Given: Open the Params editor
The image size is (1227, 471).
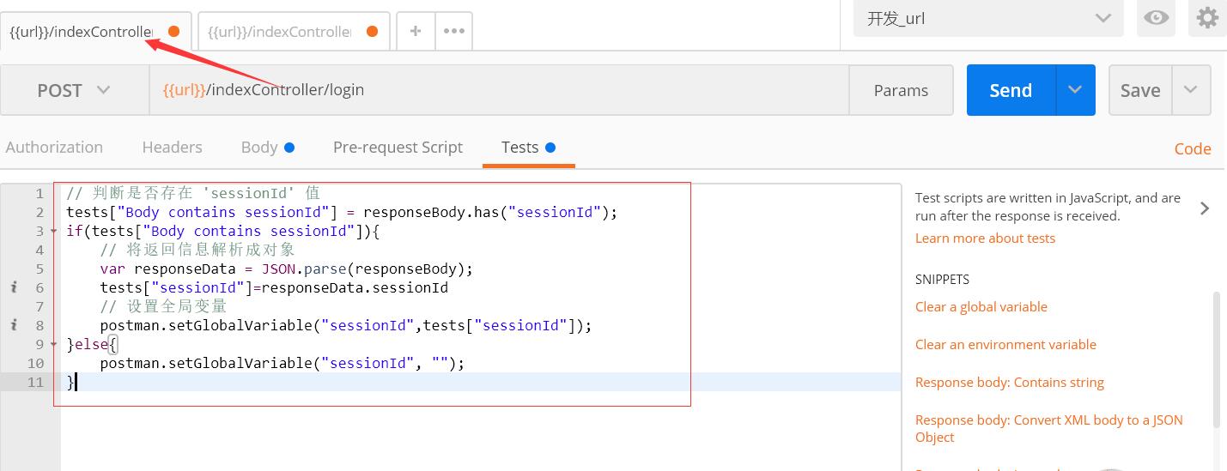Looking at the screenshot, I should (x=901, y=90).
